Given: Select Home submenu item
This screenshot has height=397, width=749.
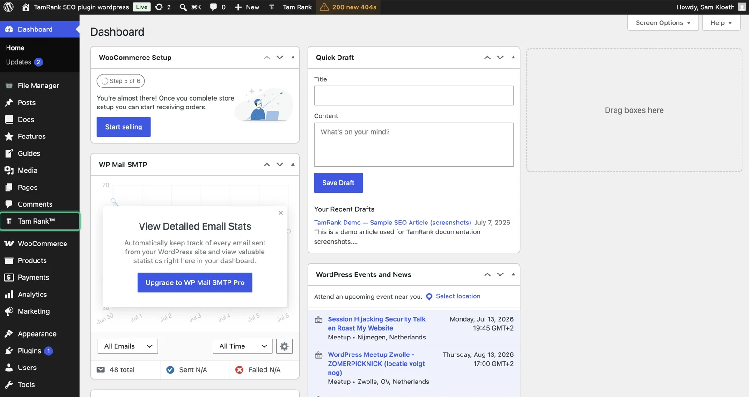Looking at the screenshot, I should [x=15, y=48].
